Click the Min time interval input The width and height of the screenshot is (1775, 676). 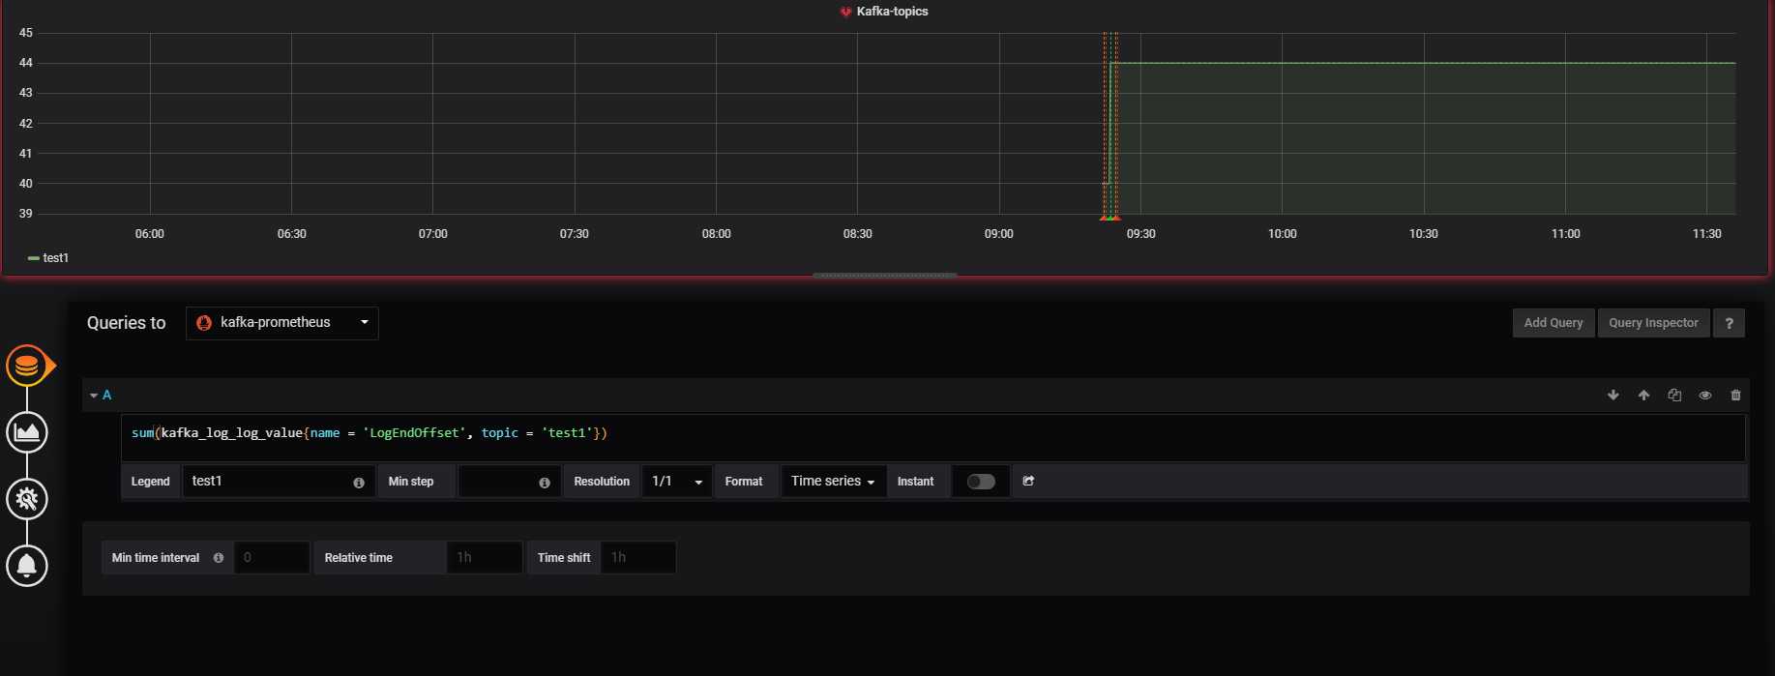272,558
